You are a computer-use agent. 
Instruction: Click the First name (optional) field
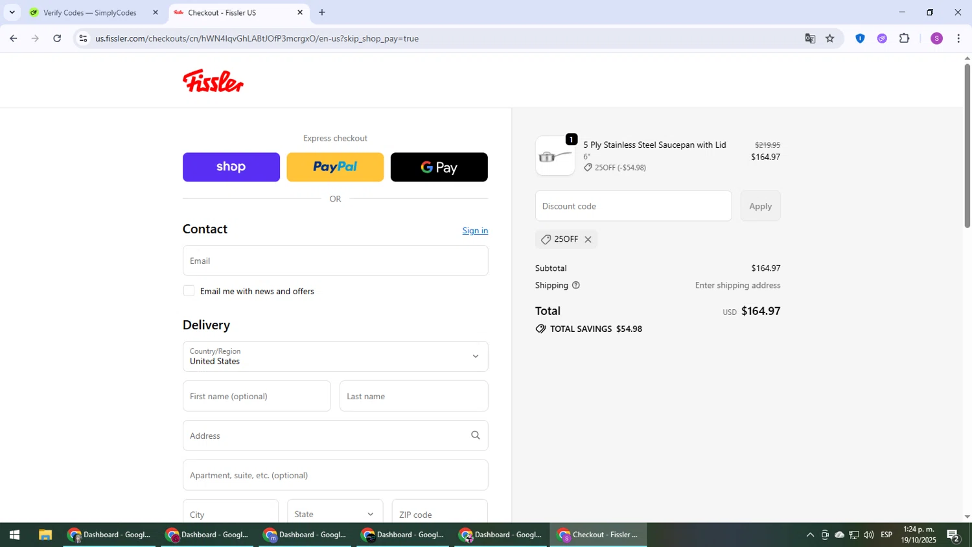tap(257, 396)
